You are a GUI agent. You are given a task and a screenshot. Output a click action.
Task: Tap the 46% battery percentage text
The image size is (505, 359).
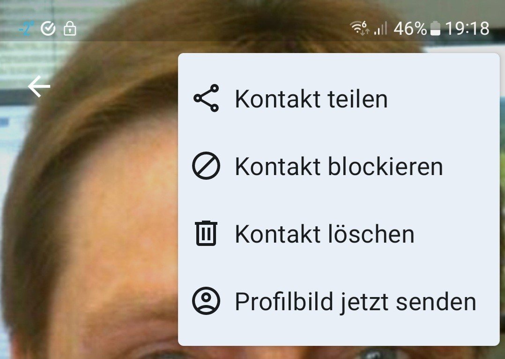(410, 28)
